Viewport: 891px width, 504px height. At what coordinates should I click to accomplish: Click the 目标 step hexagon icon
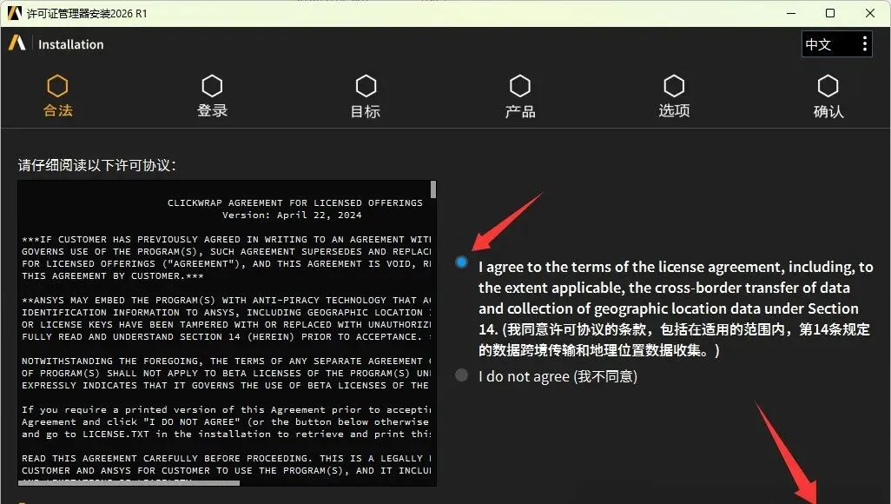coord(366,86)
